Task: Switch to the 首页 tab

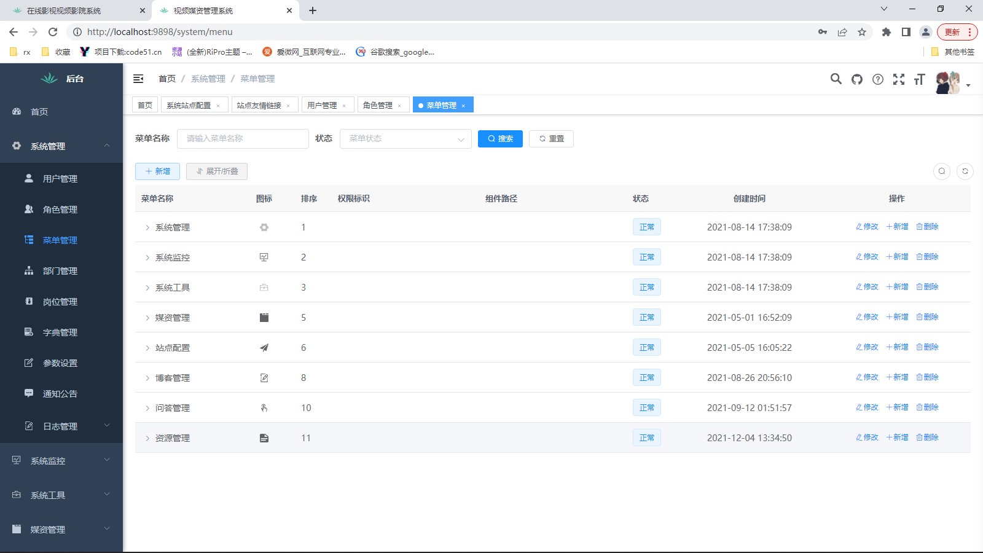Action: (x=145, y=105)
